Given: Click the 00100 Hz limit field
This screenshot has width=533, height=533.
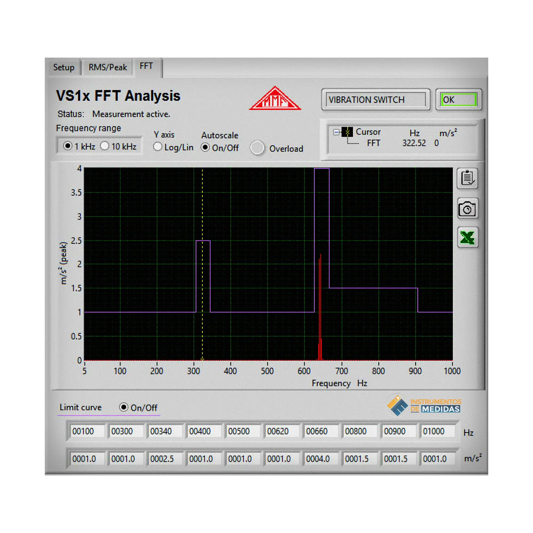Looking at the screenshot, I should coord(87,431).
